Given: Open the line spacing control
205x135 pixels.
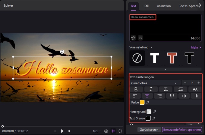Looking at the screenshot, I should (x=180, y=89).
